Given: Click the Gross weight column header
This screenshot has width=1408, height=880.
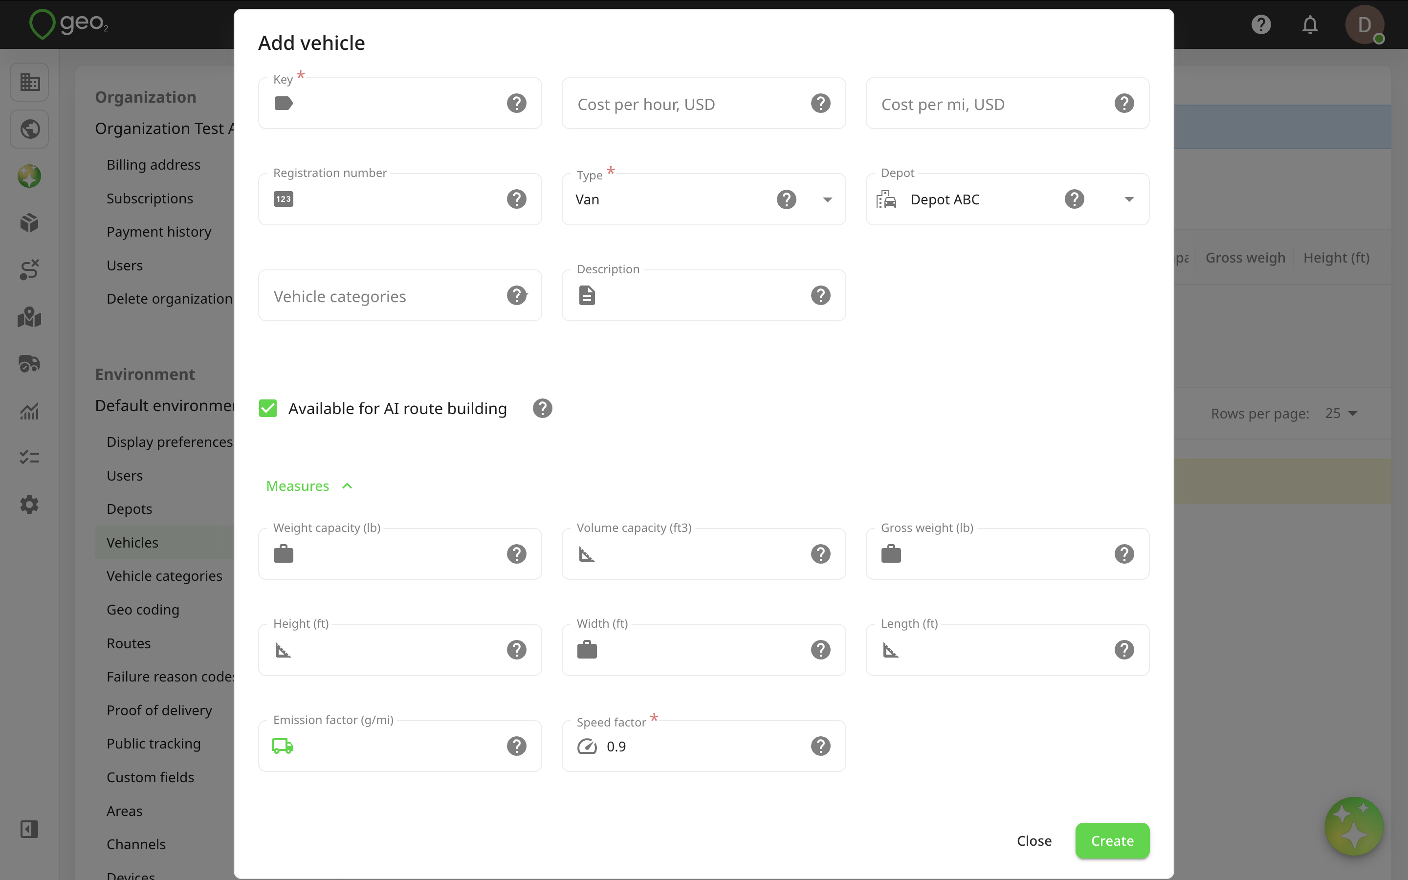Looking at the screenshot, I should tap(1245, 257).
